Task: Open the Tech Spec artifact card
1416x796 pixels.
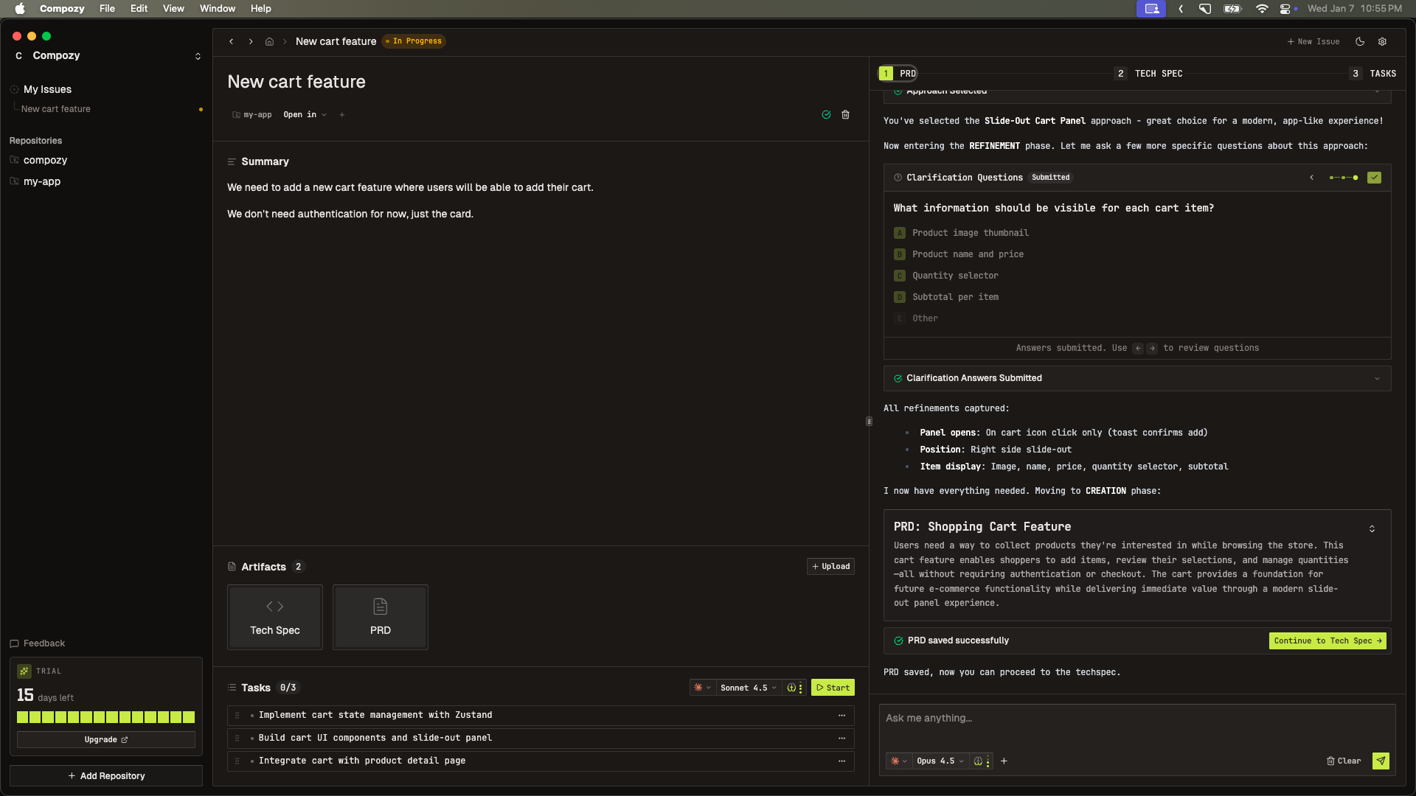Action: tap(274, 617)
